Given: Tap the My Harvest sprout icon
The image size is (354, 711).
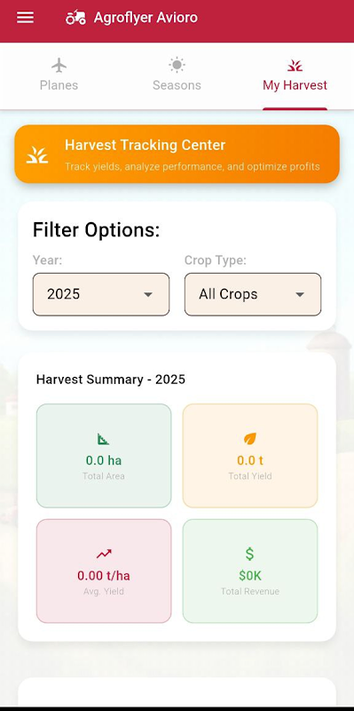Looking at the screenshot, I should [x=295, y=66].
